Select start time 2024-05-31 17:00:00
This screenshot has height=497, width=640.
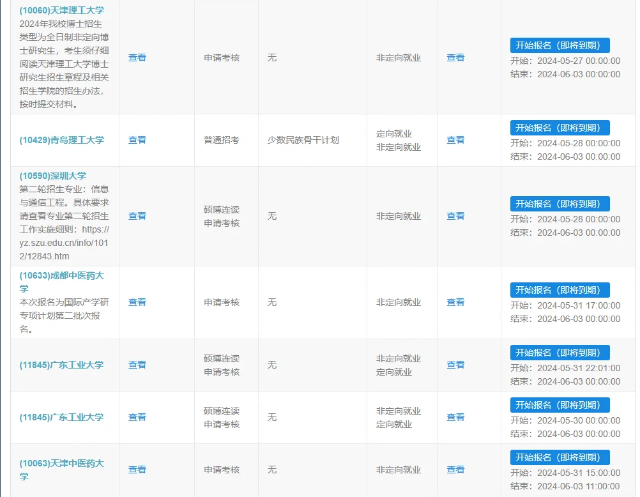(579, 305)
